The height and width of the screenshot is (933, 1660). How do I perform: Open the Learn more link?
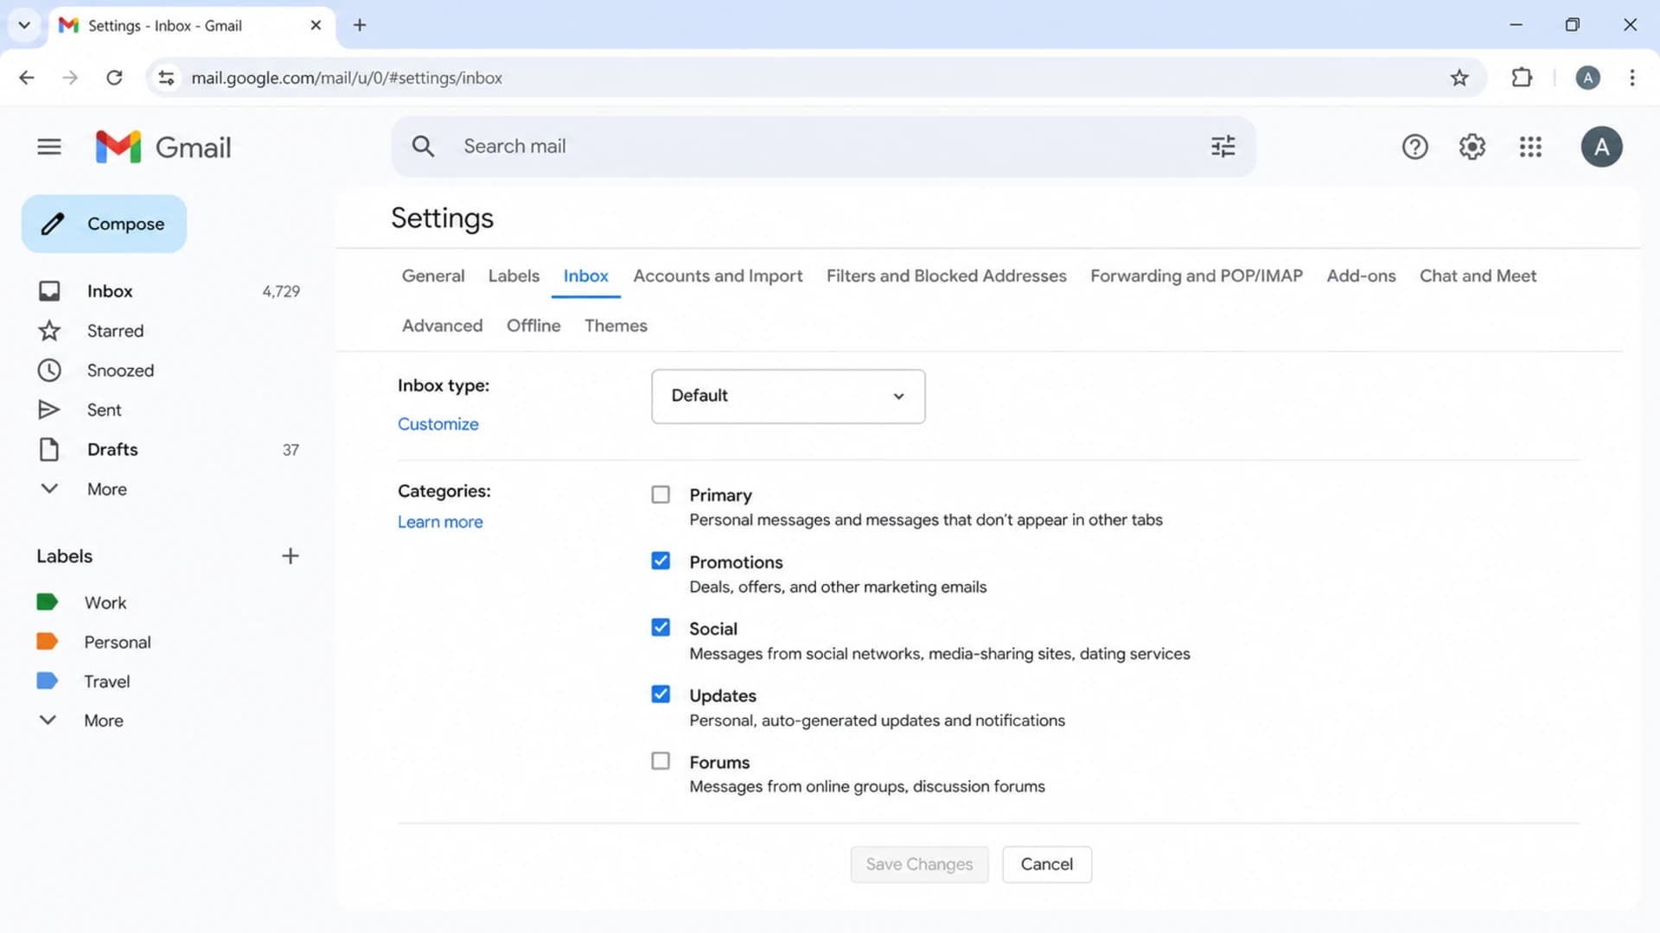click(x=440, y=522)
